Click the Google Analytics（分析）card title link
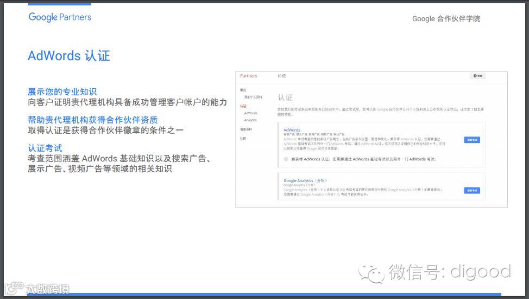This screenshot has width=529, height=299. tap(305, 180)
